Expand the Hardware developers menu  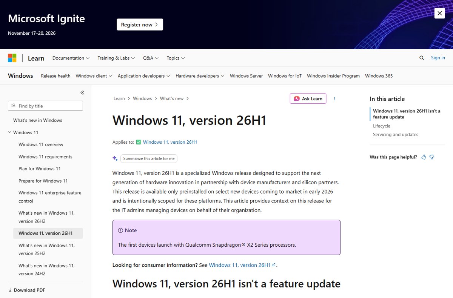[200, 76]
